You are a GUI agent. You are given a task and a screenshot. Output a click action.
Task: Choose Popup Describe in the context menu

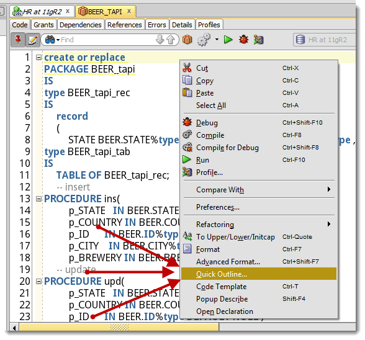tap(259, 299)
